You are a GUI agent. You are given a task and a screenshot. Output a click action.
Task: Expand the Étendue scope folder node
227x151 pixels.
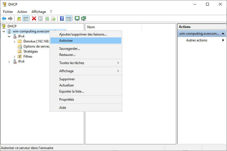(15, 41)
